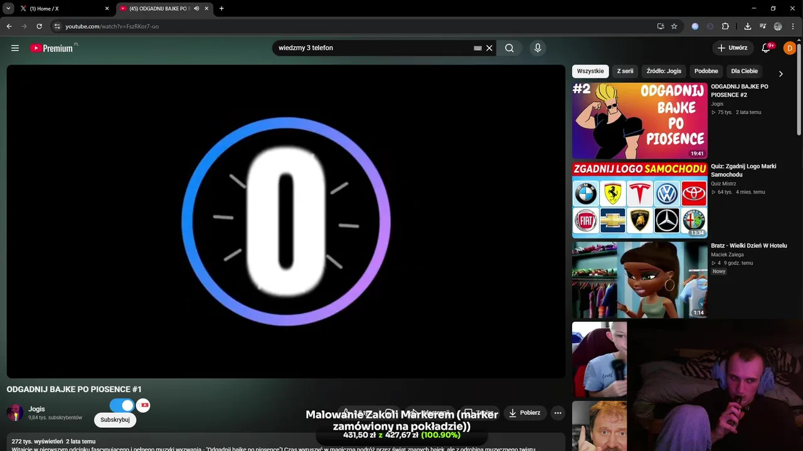View site information icon in address bar
The width and height of the screenshot is (803, 451).
56,26
